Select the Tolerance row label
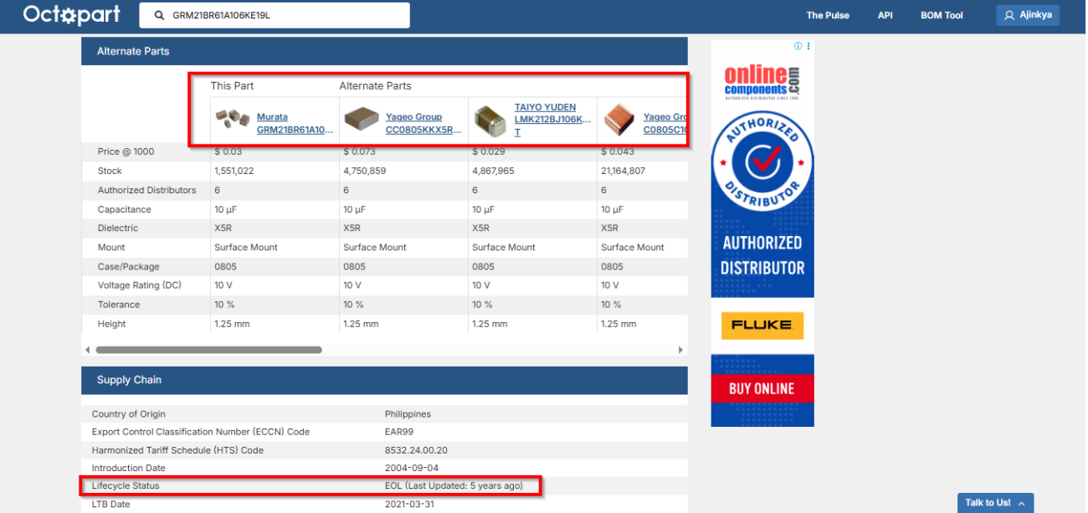Image resolution: width=1088 pixels, height=513 pixels. 118,305
